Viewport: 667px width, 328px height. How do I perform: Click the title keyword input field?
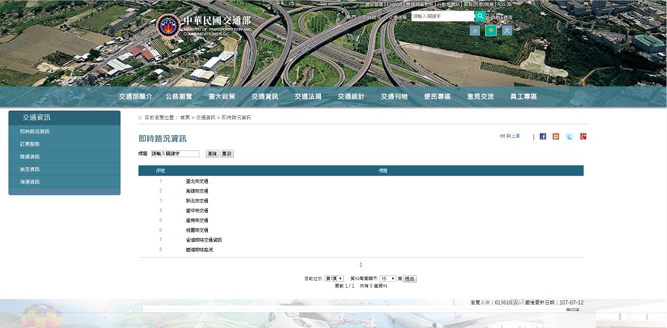[x=175, y=154]
